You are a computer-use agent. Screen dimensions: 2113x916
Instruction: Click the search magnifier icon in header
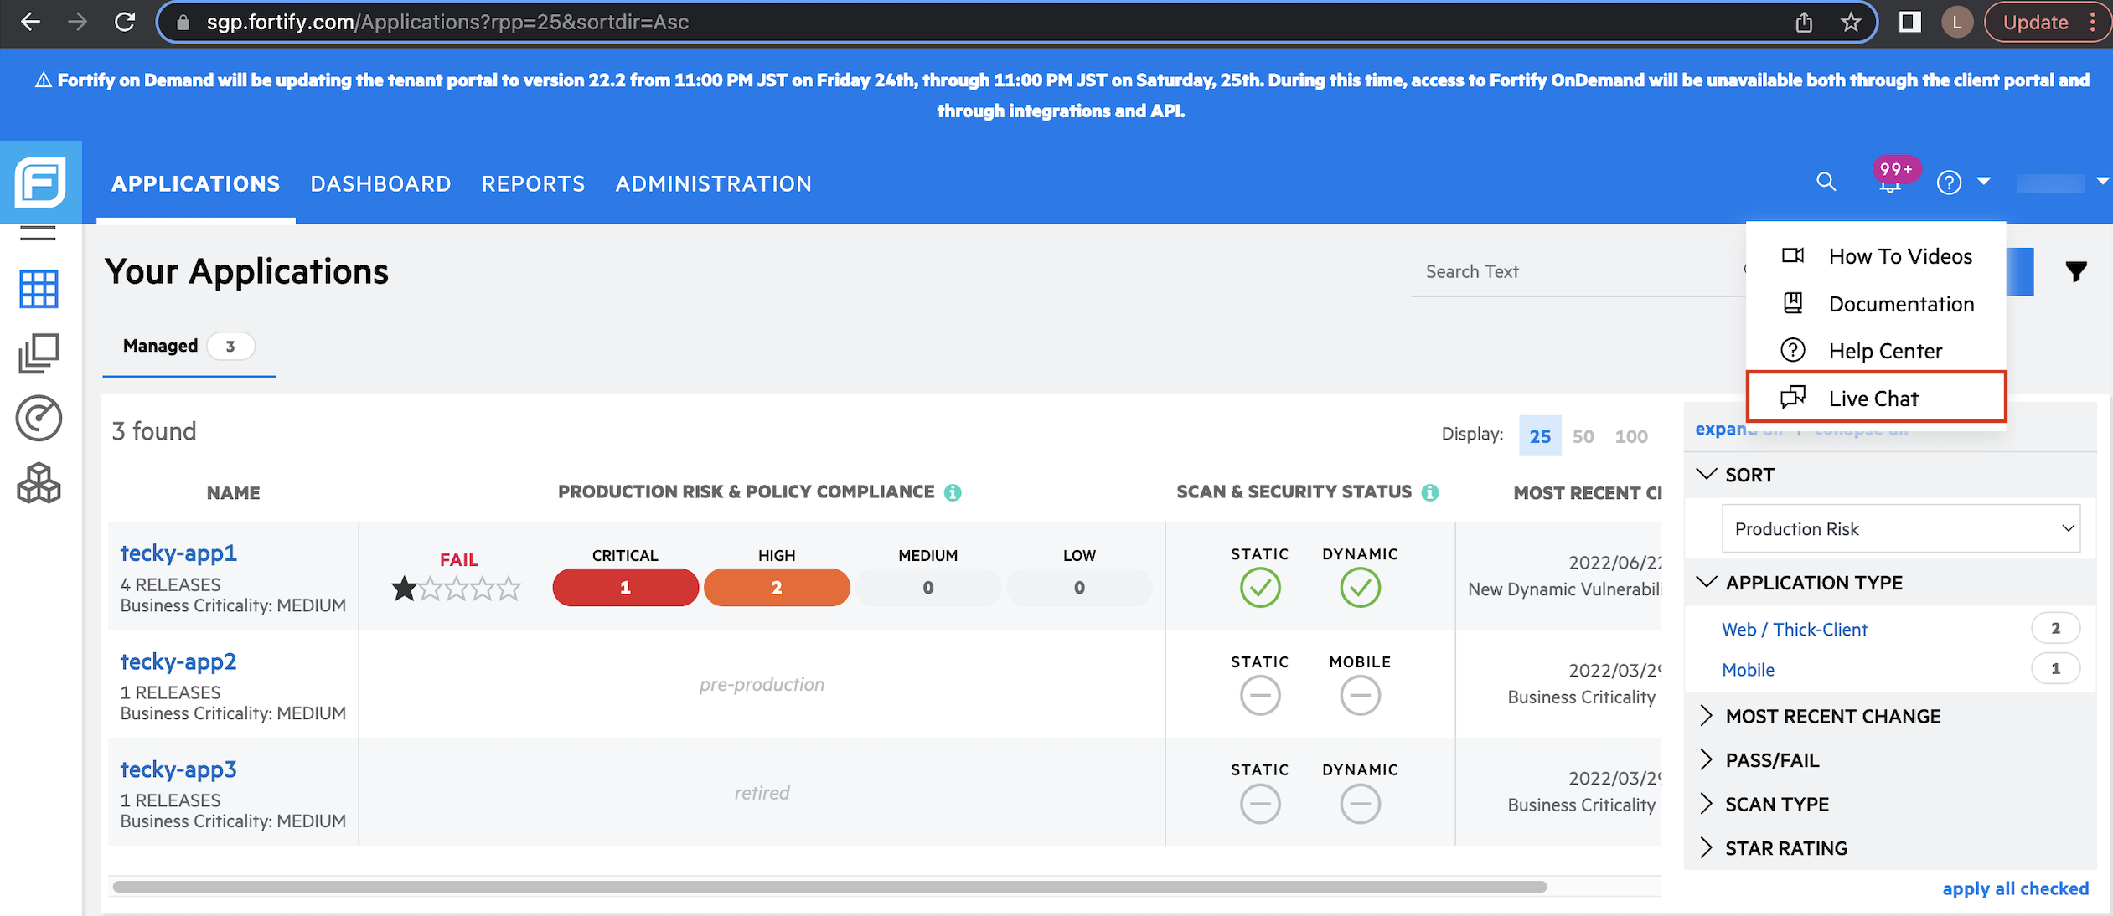[1826, 182]
